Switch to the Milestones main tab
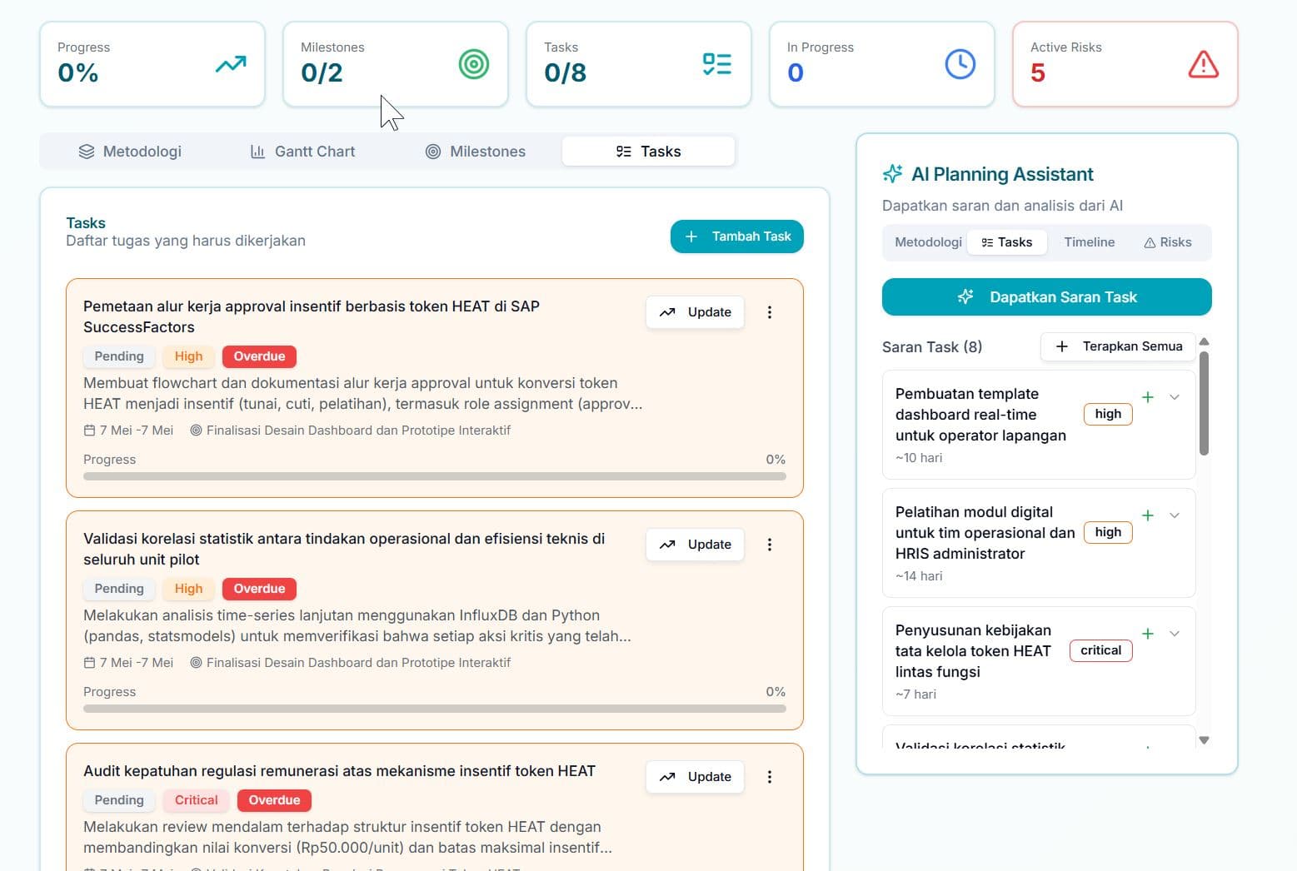1297x871 pixels. pos(476,152)
